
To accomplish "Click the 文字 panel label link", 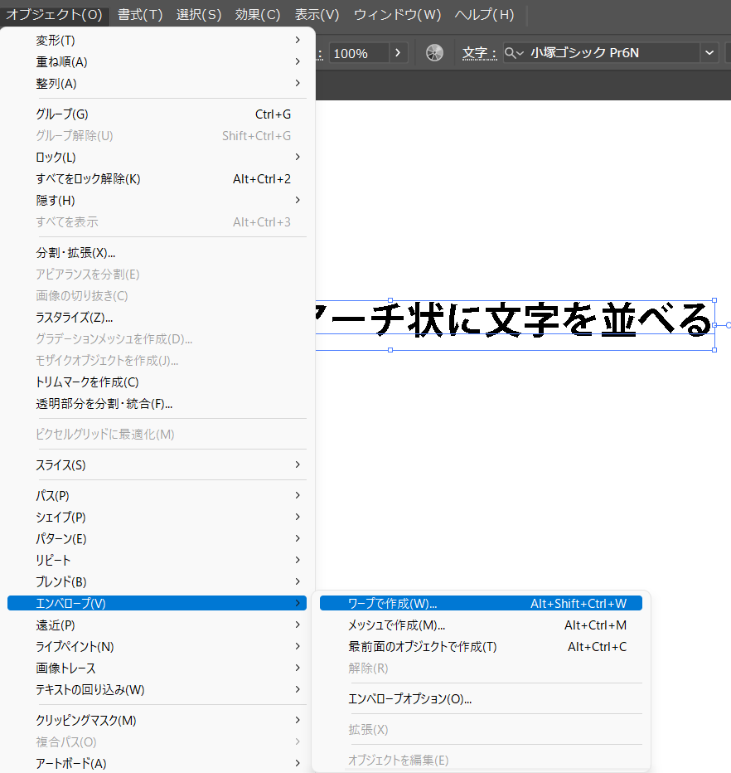I will click(479, 53).
